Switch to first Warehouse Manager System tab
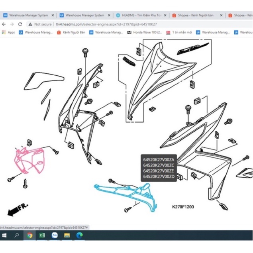253x253 pixels. [28, 16]
